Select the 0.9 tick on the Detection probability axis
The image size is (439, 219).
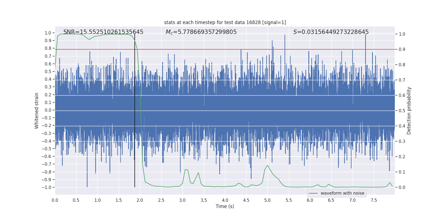(402, 49)
